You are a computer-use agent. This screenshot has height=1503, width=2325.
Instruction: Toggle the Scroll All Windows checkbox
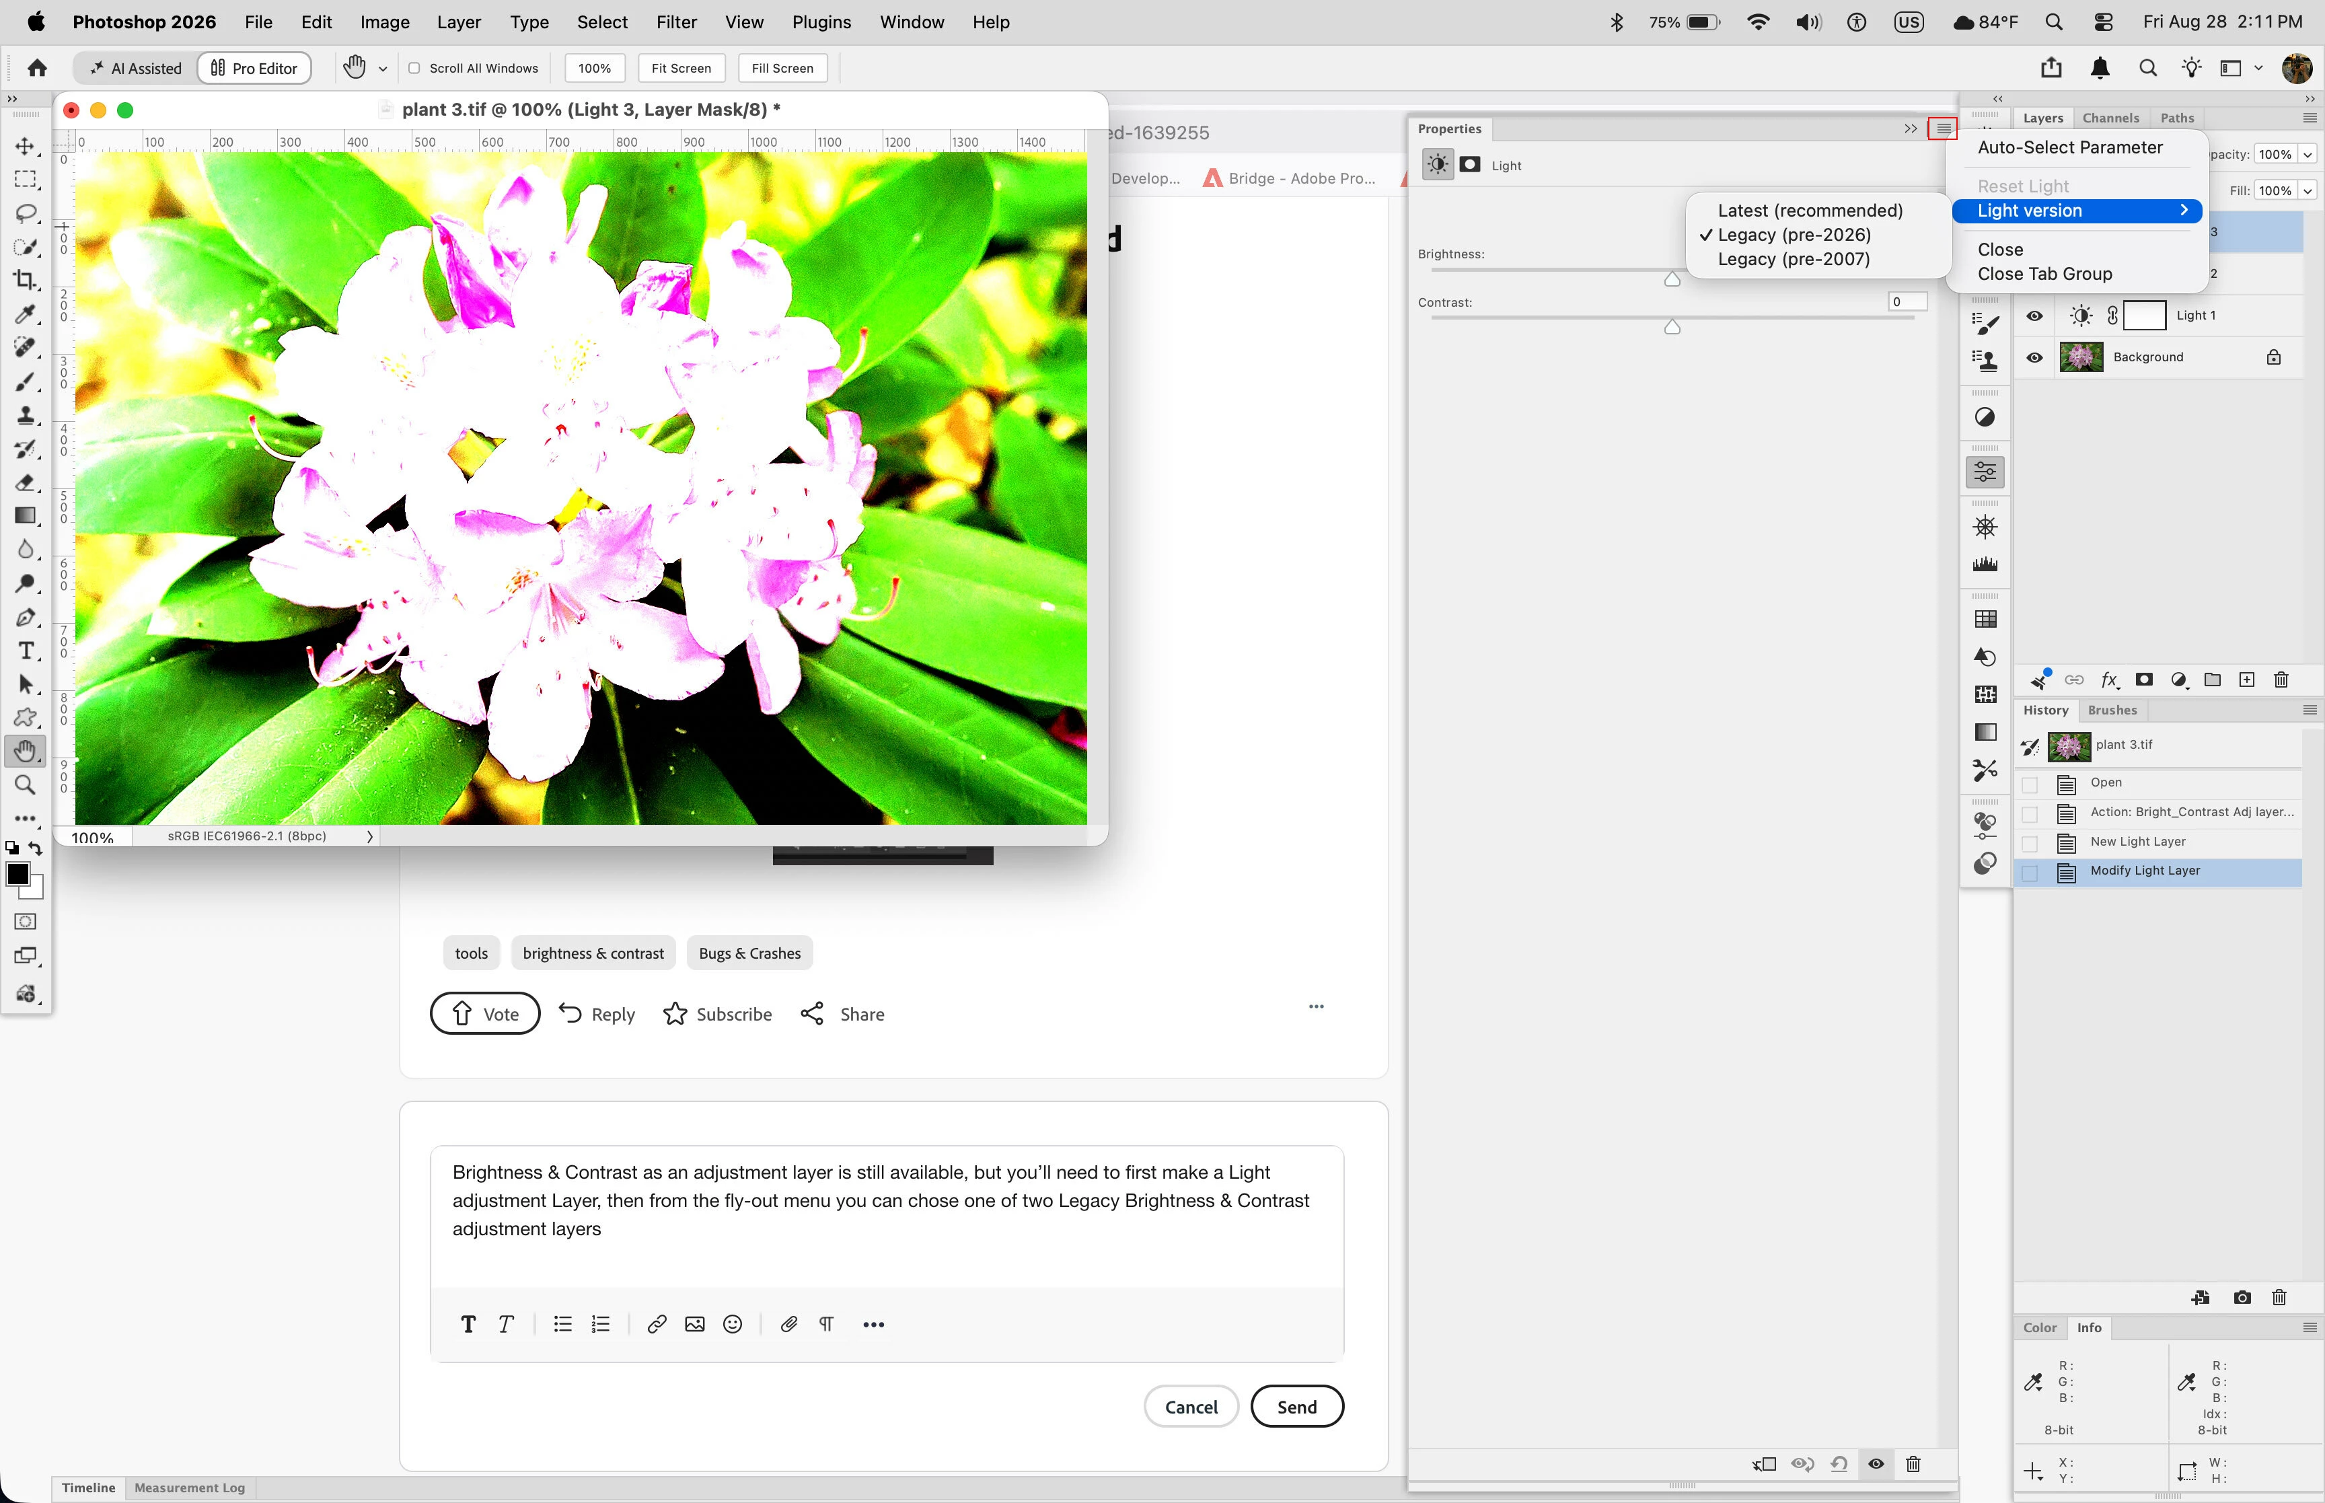414,69
